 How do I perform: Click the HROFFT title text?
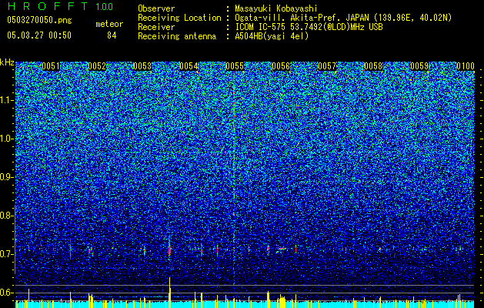pyautogui.click(x=48, y=6)
